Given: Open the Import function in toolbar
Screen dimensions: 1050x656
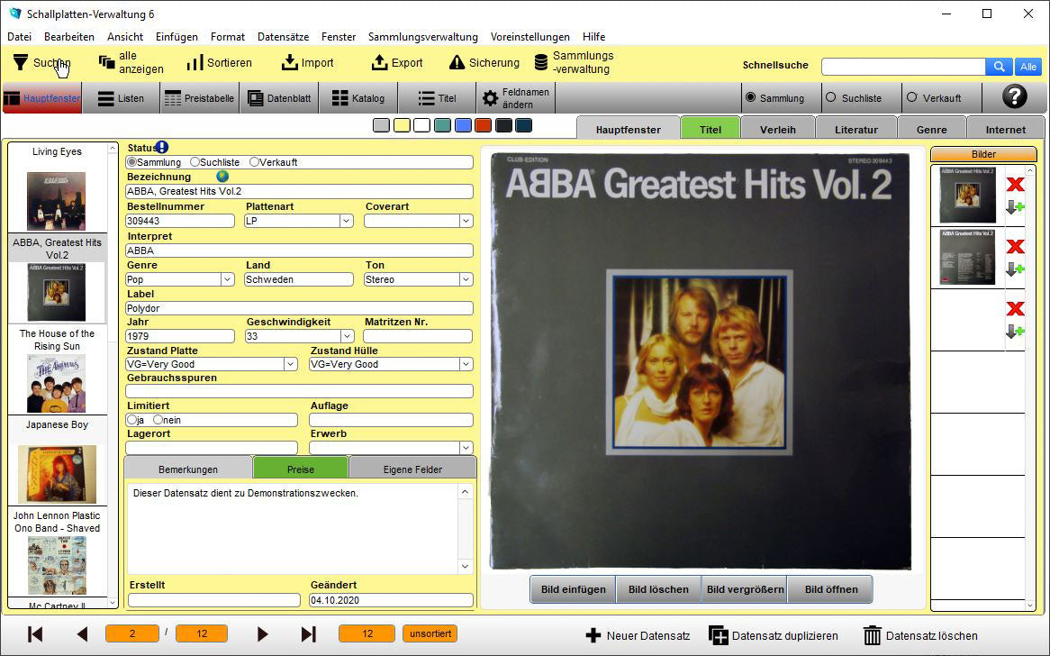Looking at the screenshot, I should pyautogui.click(x=289, y=63).
